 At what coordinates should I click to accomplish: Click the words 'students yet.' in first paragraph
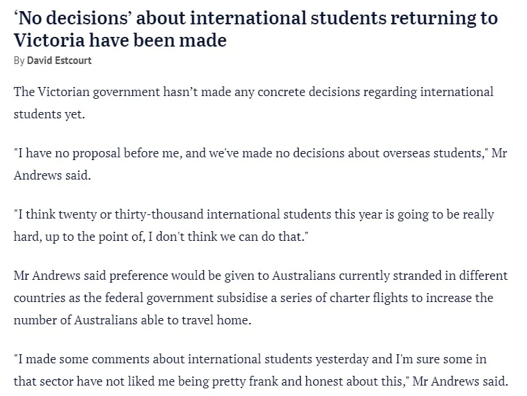pyautogui.click(x=49, y=114)
